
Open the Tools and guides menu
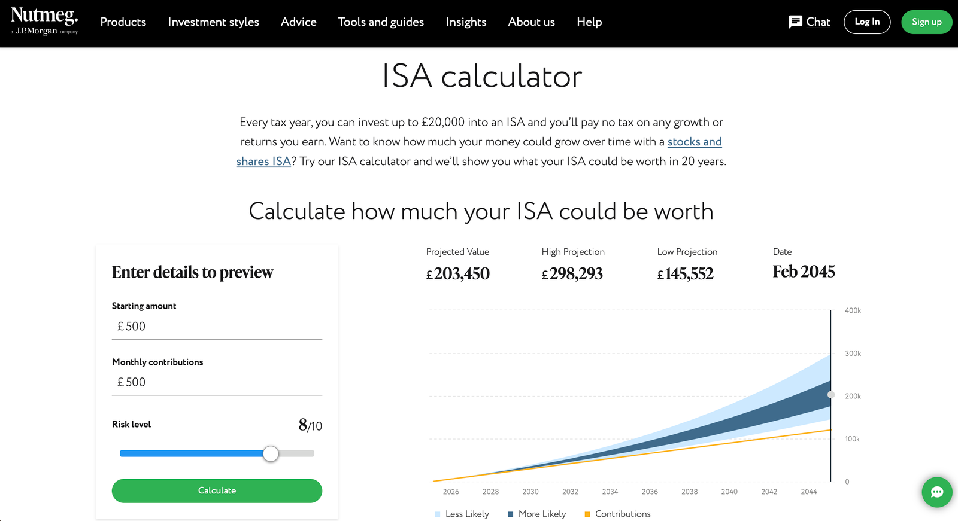[x=381, y=22]
